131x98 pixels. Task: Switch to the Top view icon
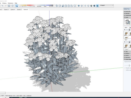click(60, 6)
